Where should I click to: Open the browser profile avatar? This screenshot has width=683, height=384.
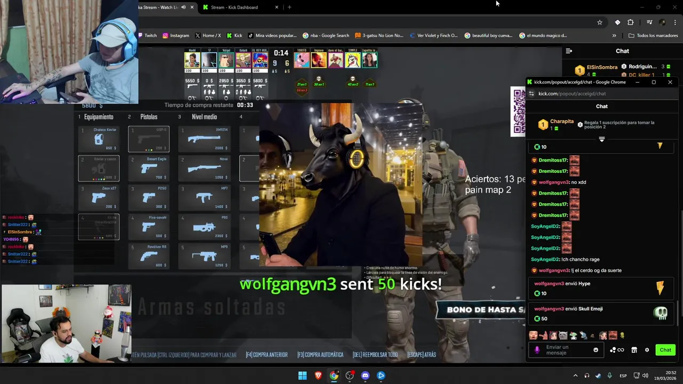tap(662, 22)
